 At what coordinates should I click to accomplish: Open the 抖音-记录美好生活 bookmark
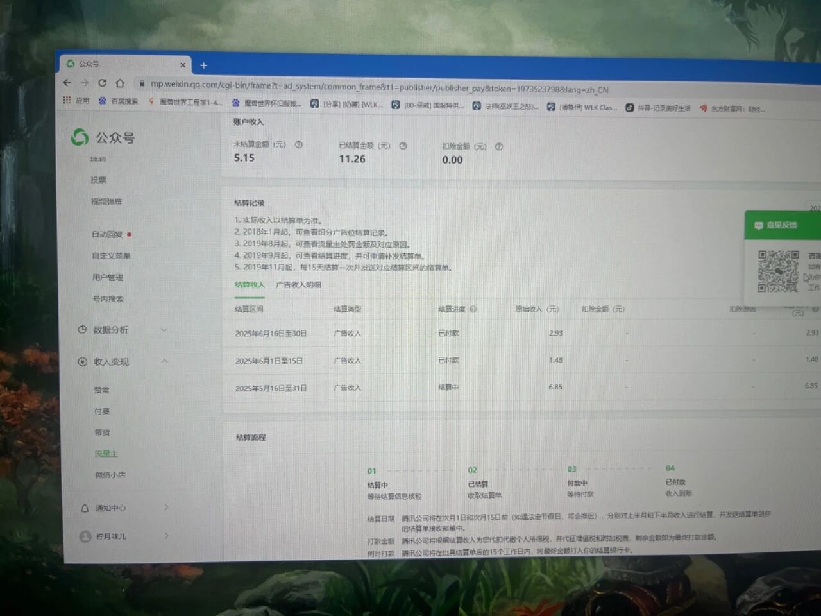658,108
